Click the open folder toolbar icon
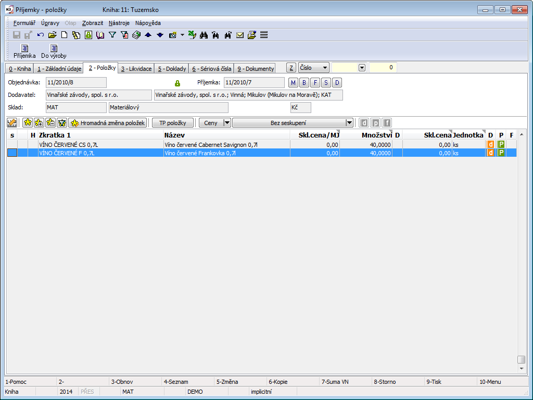Viewport: 533px width, 400px height. pyautogui.click(x=52, y=35)
